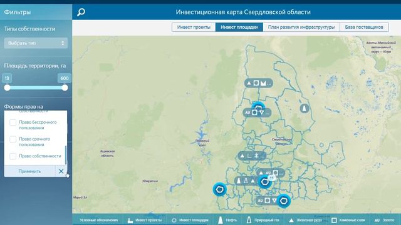Click the Площадь территории, га label
Image resolution: width=401 pixels, height=225 pixels.
[35, 66]
